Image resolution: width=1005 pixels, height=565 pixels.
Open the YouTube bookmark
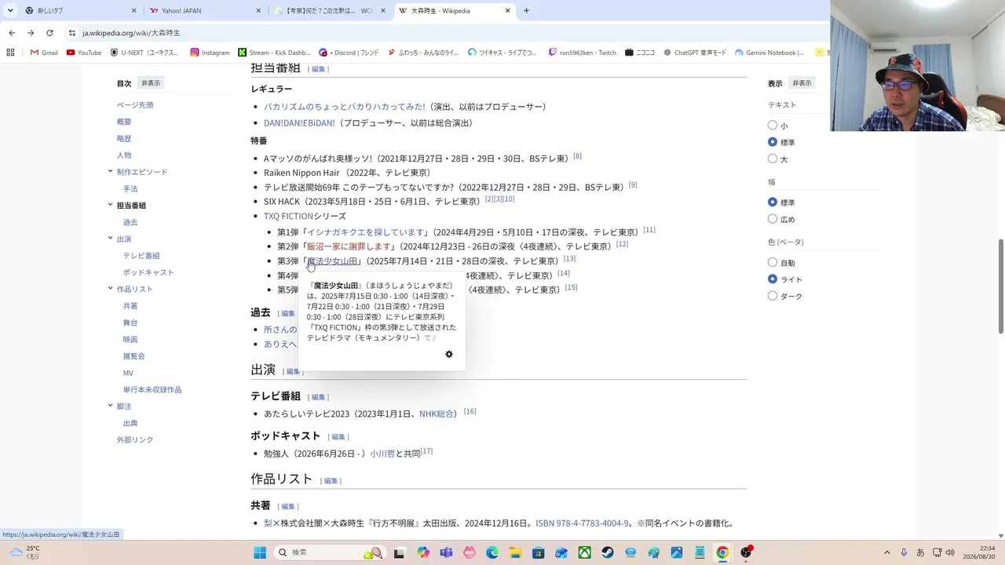pos(84,53)
